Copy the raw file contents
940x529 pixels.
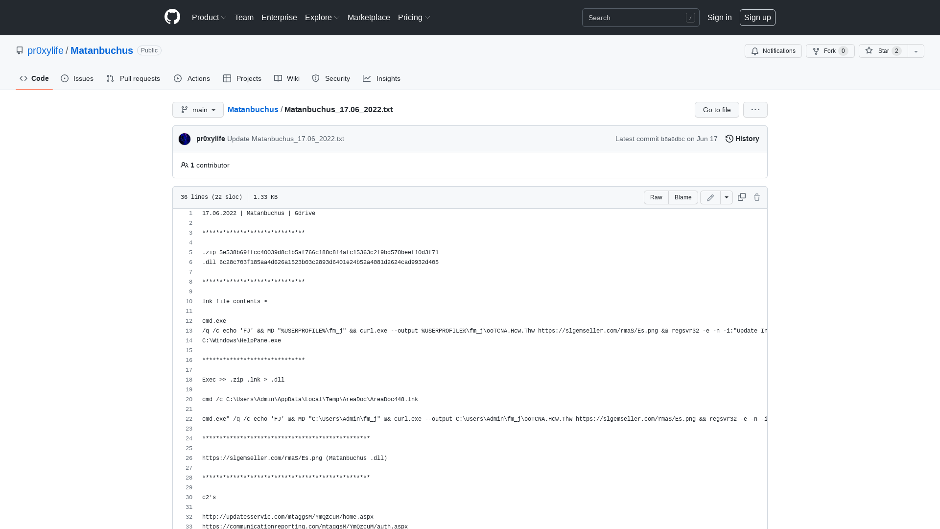[741, 197]
